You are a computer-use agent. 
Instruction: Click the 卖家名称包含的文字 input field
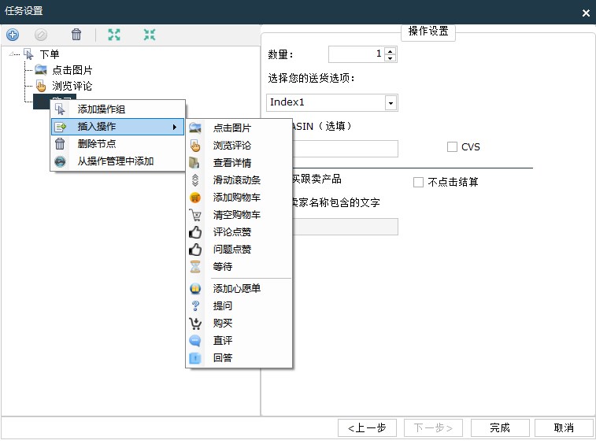(x=345, y=227)
